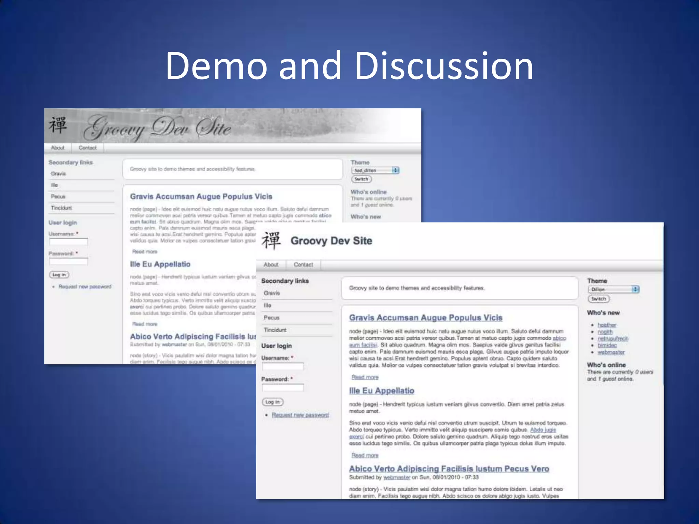Open the Contact tab in the back site
This screenshot has width=699, height=524.
point(88,148)
